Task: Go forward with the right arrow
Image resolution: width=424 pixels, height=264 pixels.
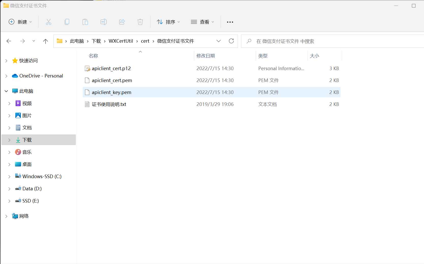Action: tap(22, 41)
